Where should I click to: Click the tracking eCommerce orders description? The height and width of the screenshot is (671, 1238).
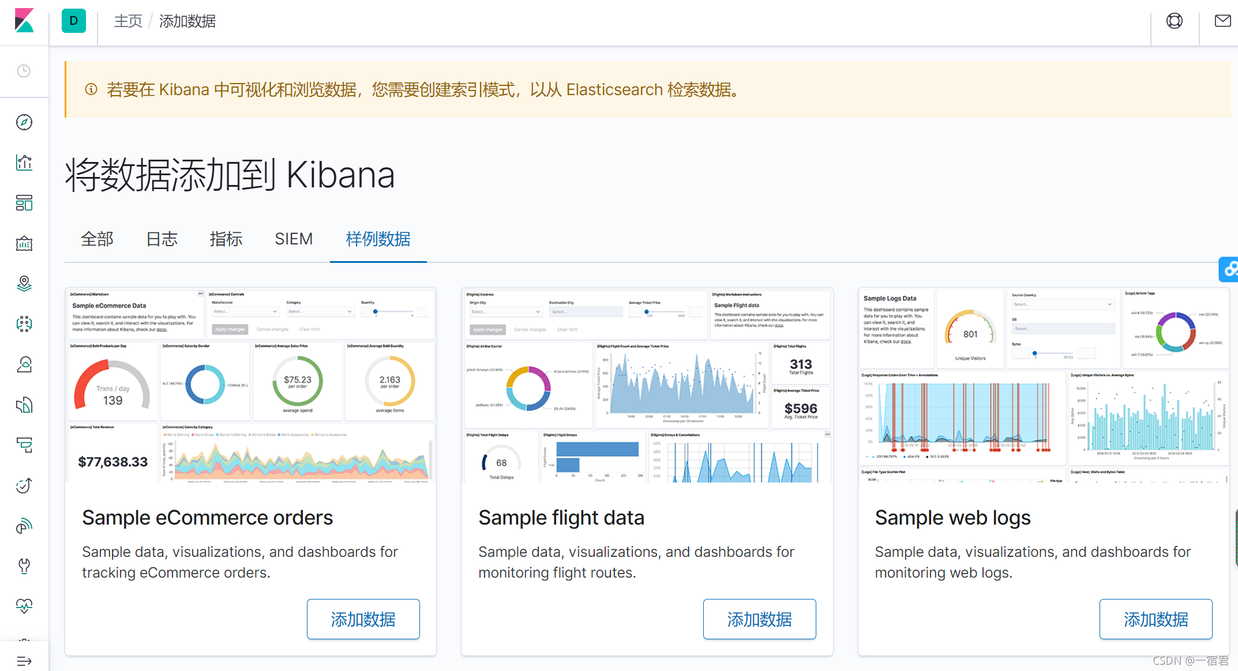point(240,562)
